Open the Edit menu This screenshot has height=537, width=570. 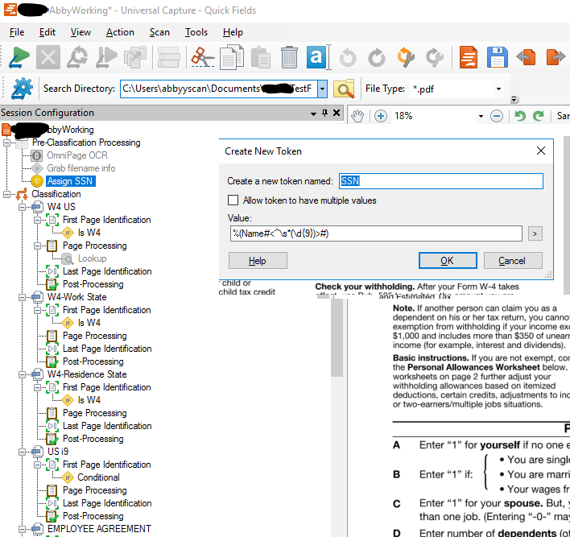[47, 32]
